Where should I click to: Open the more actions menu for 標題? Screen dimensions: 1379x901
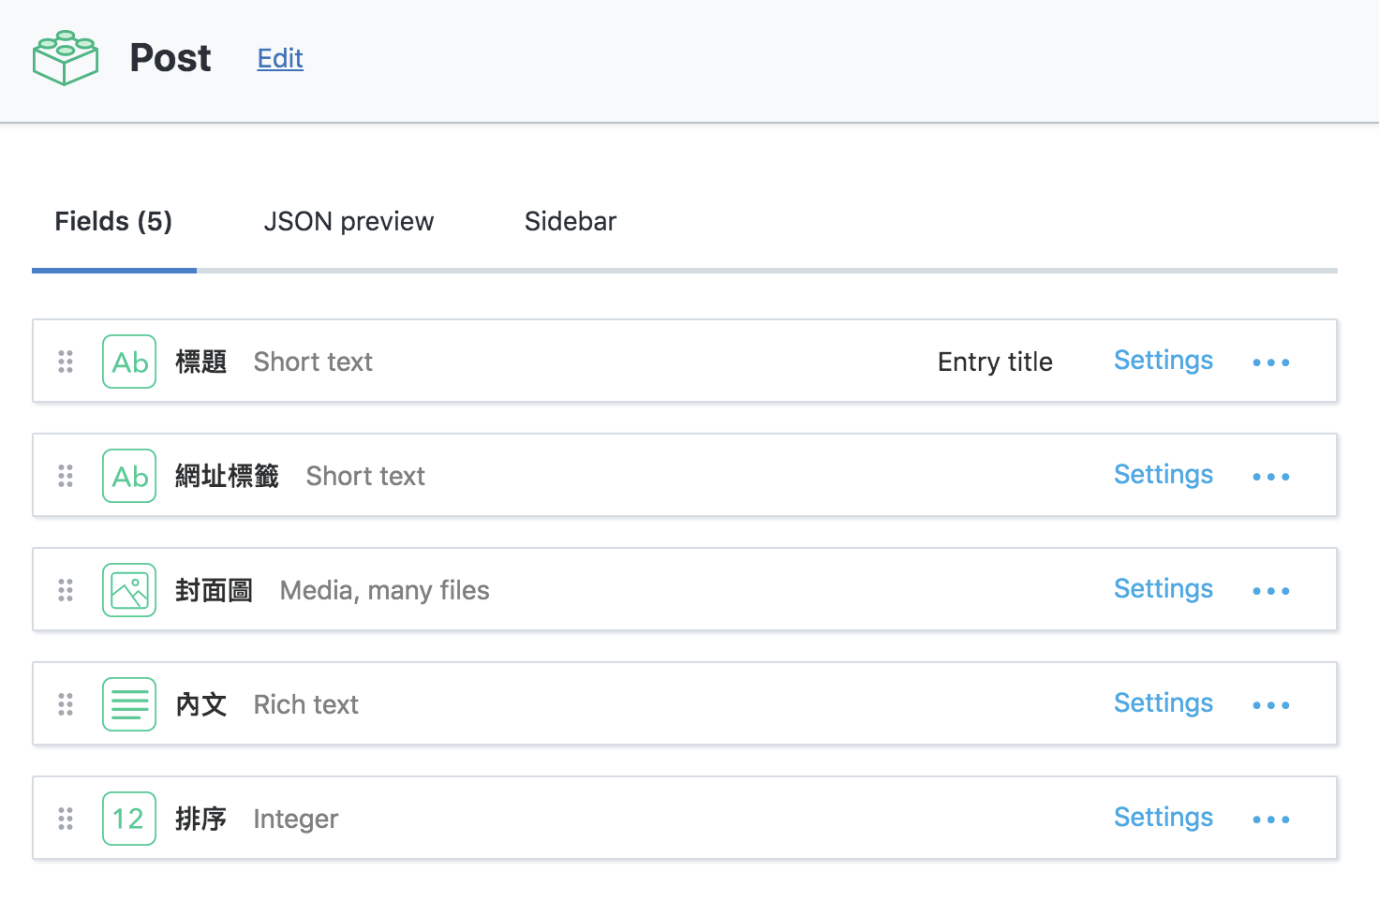pyautogui.click(x=1270, y=362)
